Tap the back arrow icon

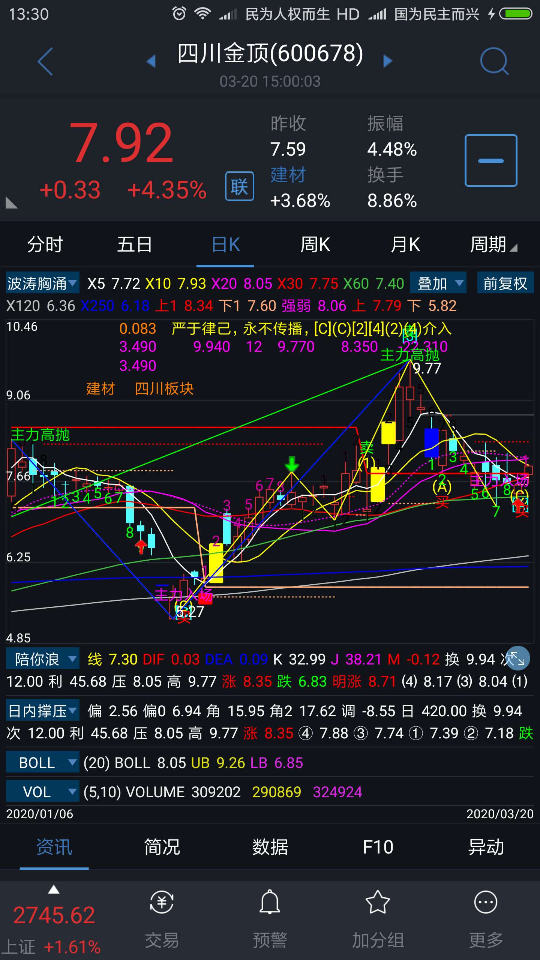click(x=45, y=61)
